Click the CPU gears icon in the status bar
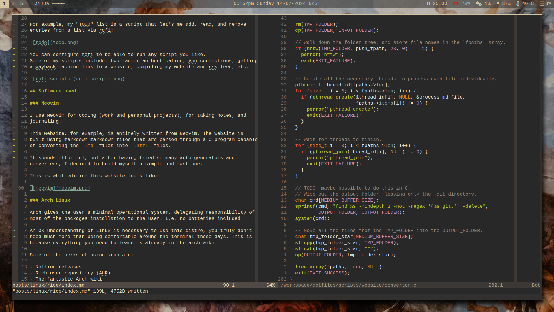 [x=479, y=4]
